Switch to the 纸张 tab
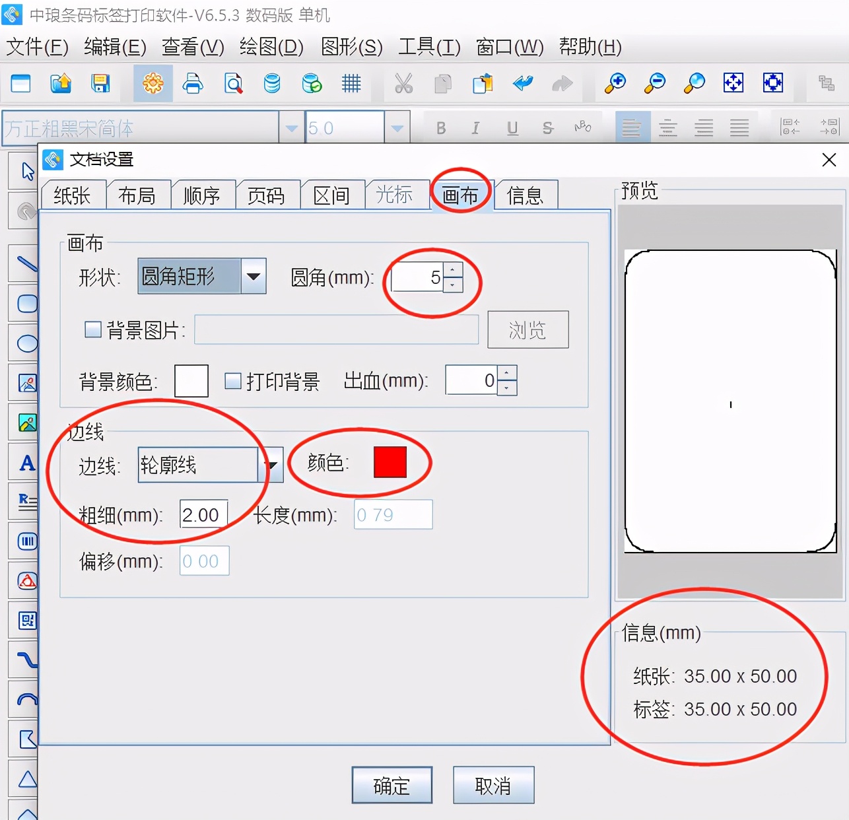 coord(73,195)
